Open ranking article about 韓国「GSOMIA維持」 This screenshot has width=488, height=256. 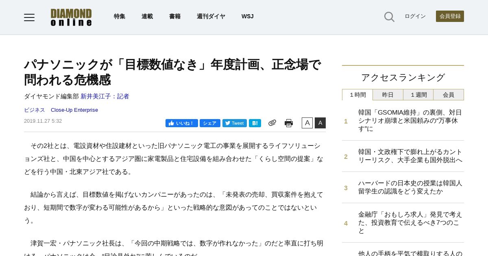(410, 121)
